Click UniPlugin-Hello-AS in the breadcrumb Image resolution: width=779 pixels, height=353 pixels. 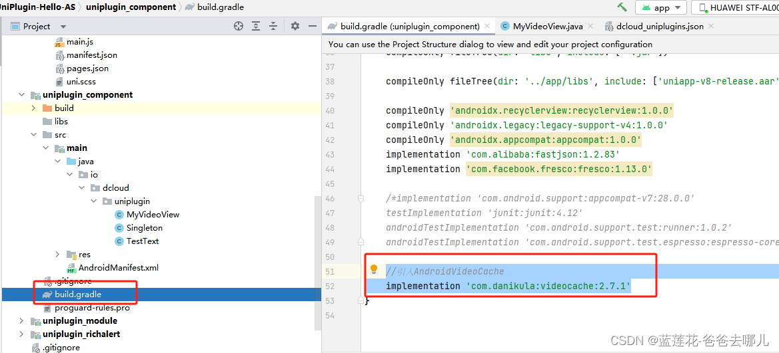point(38,7)
